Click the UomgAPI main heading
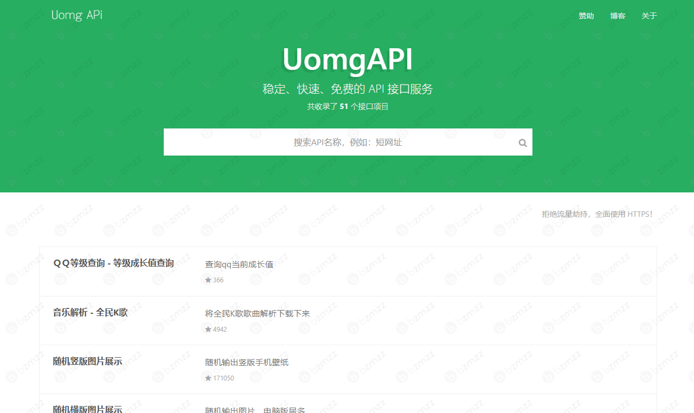Viewport: 694px width, 413px height. click(348, 60)
